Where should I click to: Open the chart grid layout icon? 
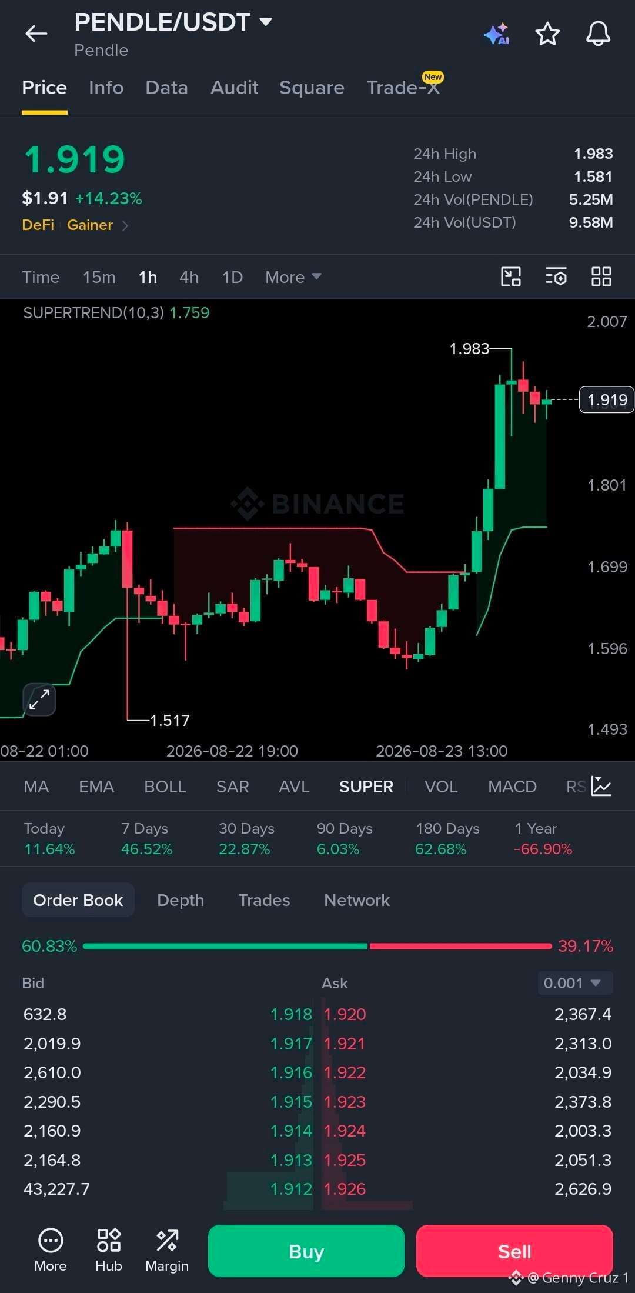click(601, 276)
